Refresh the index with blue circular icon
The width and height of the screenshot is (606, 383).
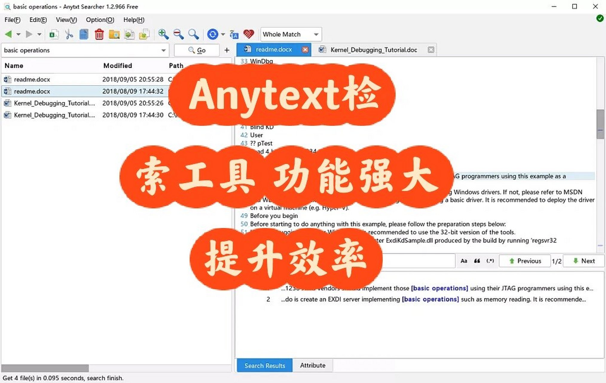click(x=213, y=34)
